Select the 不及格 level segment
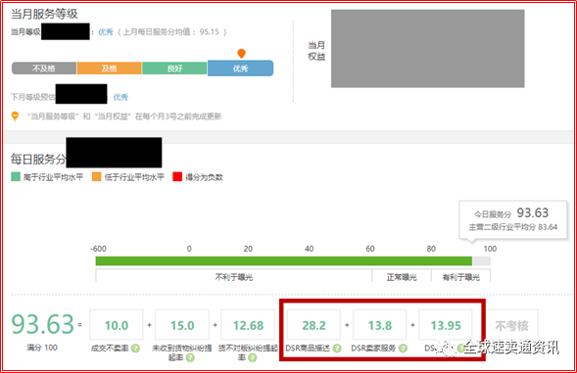This screenshot has width=577, height=373. point(44,69)
